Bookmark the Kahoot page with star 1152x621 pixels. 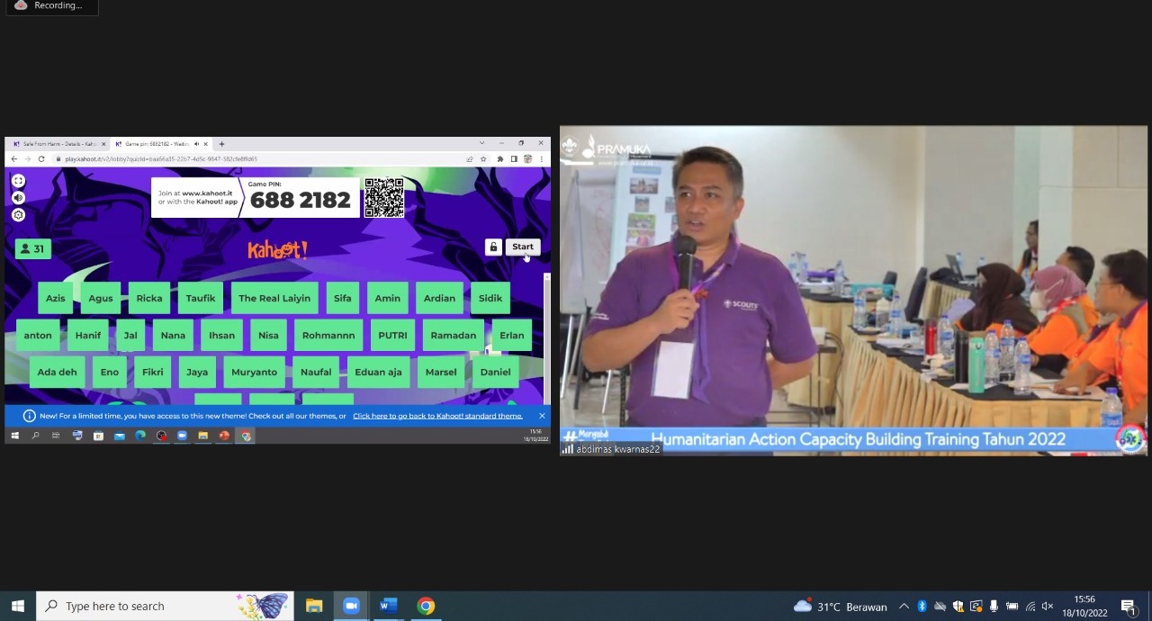[483, 159]
